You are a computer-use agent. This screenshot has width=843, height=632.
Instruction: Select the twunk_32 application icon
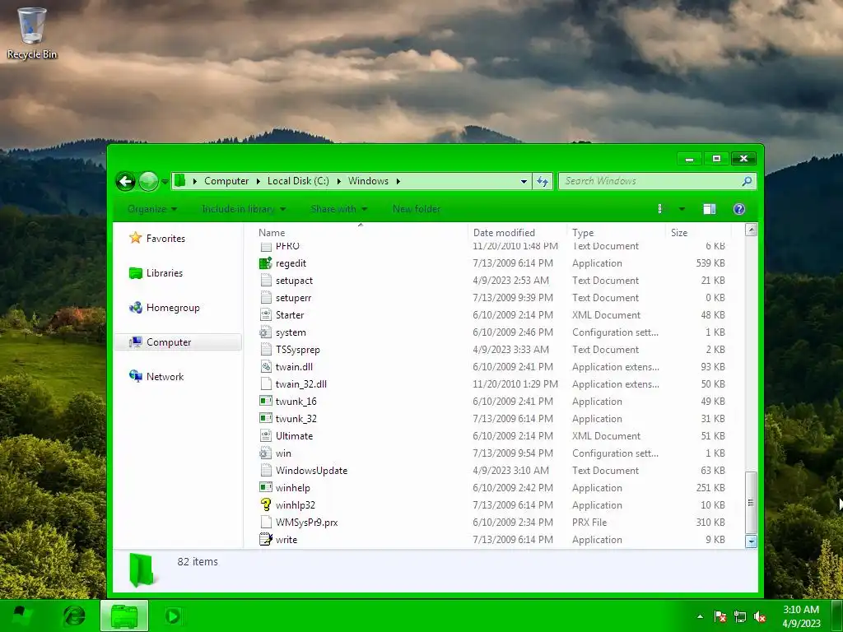pyautogui.click(x=266, y=418)
